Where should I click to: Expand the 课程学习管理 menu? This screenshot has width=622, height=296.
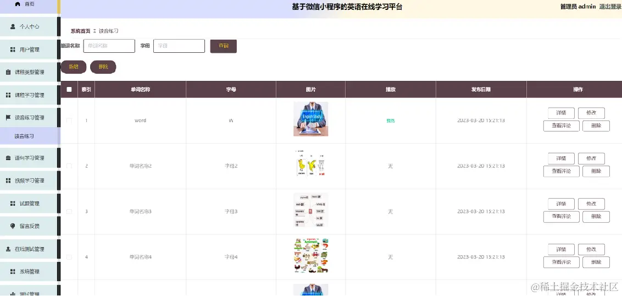[x=29, y=95]
